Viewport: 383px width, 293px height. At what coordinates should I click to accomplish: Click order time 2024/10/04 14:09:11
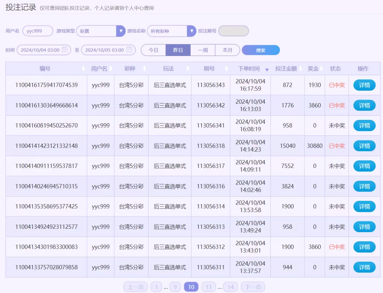pos(250,166)
